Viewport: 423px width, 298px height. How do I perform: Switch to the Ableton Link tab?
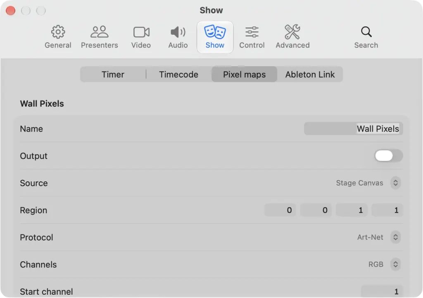click(x=310, y=74)
